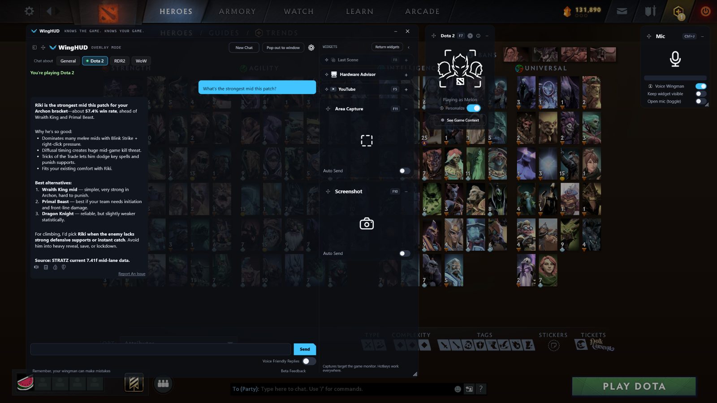Give thumbs up to the Riki answer
Screen dimensions: 717x403
pos(55,267)
